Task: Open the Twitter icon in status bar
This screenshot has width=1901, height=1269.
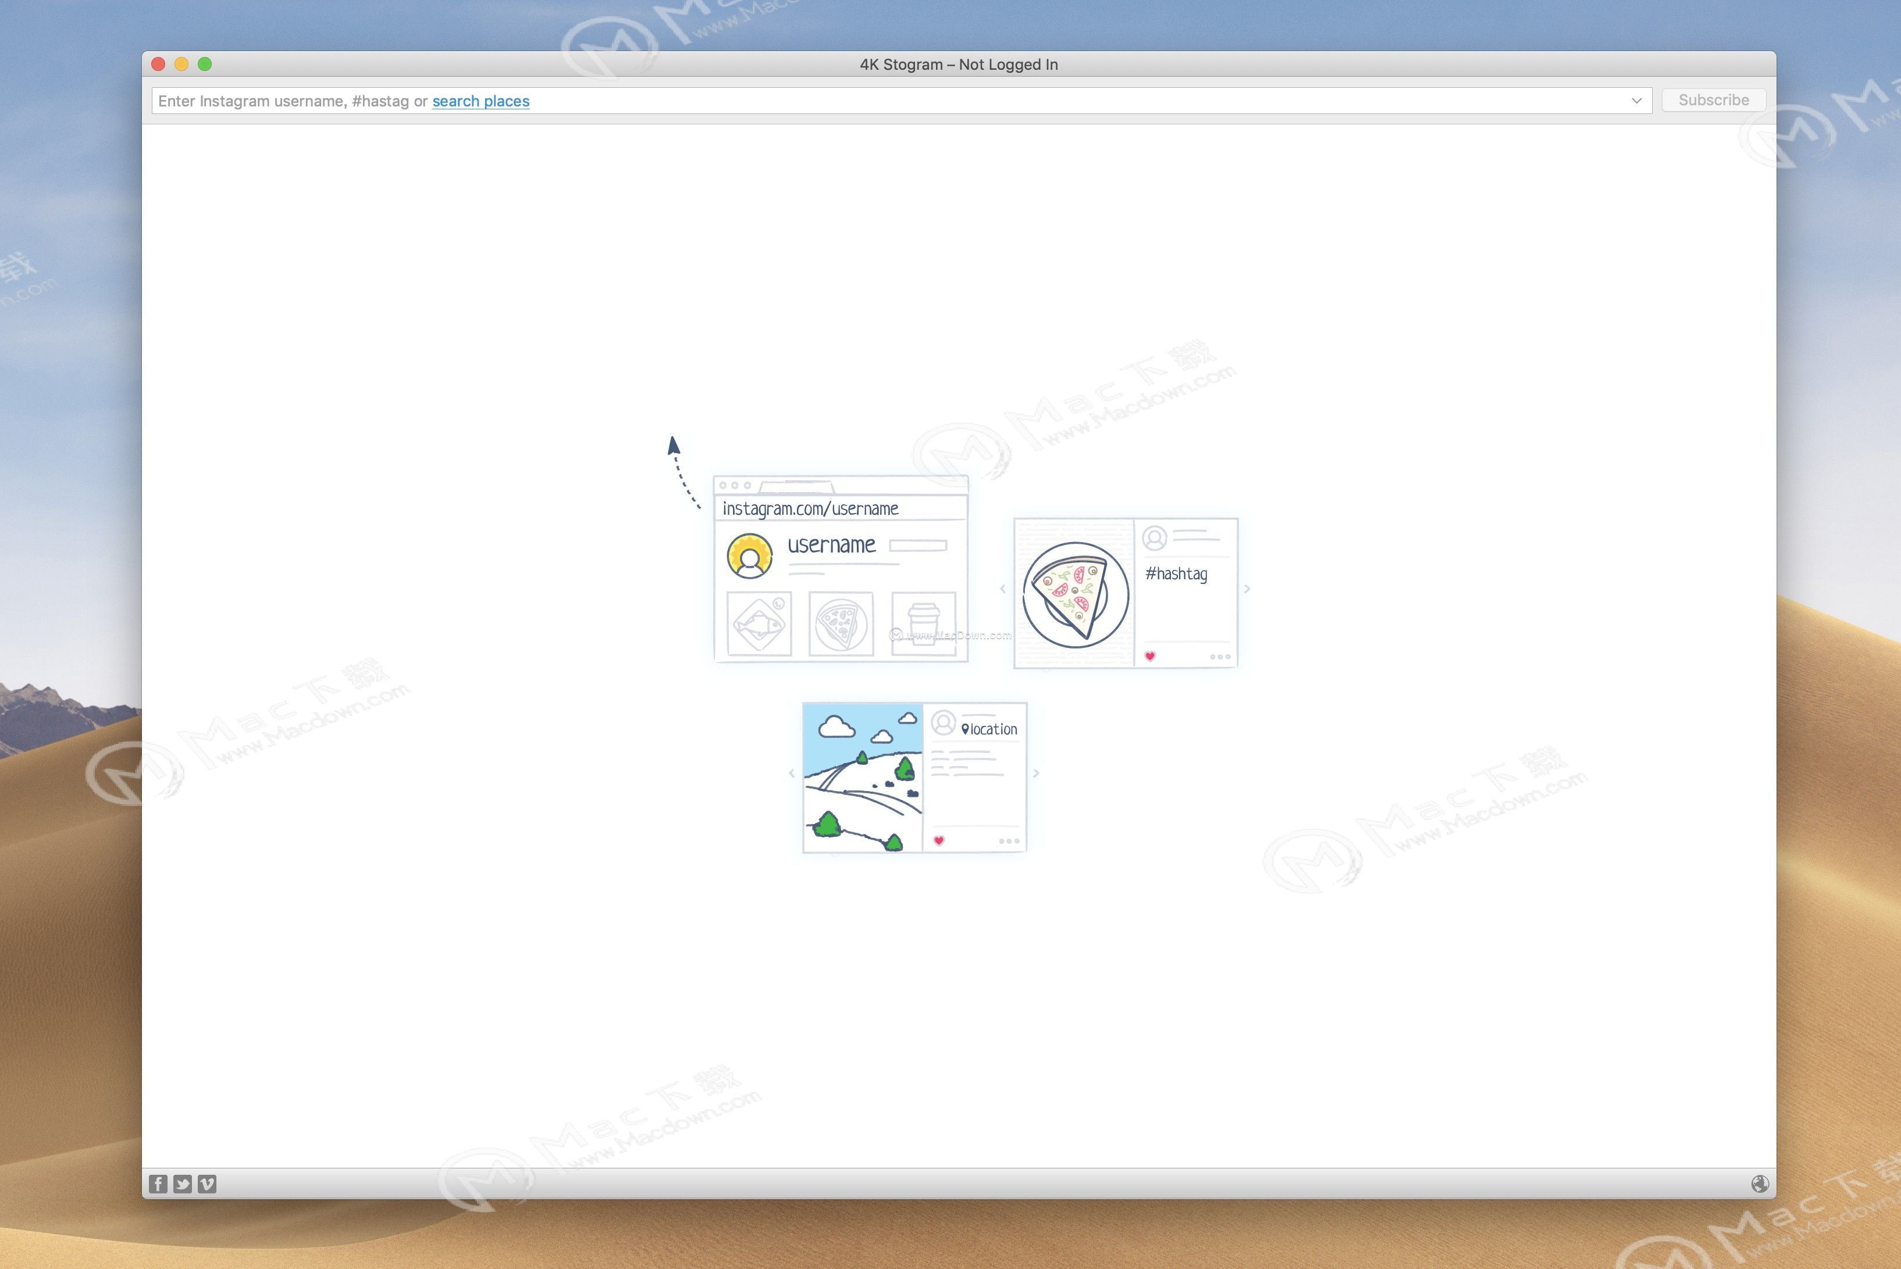Action: pos(183,1184)
